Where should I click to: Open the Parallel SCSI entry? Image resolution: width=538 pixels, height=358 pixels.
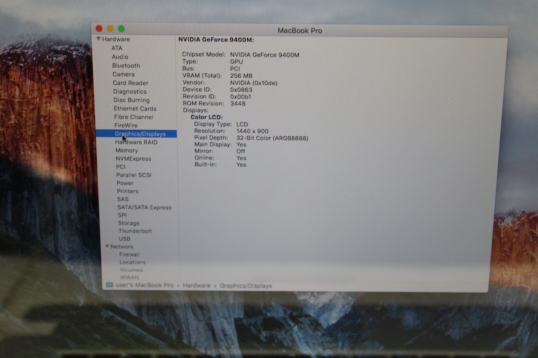(x=134, y=175)
